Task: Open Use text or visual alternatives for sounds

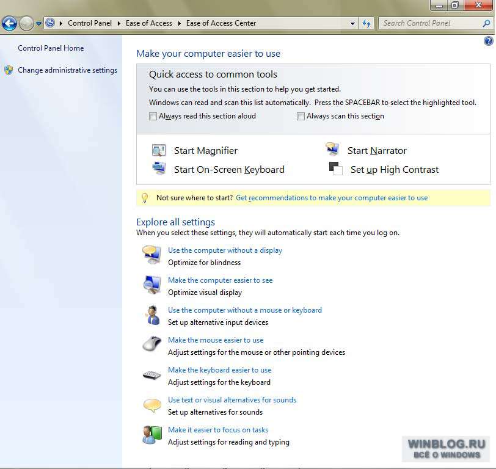Action: [x=232, y=400]
